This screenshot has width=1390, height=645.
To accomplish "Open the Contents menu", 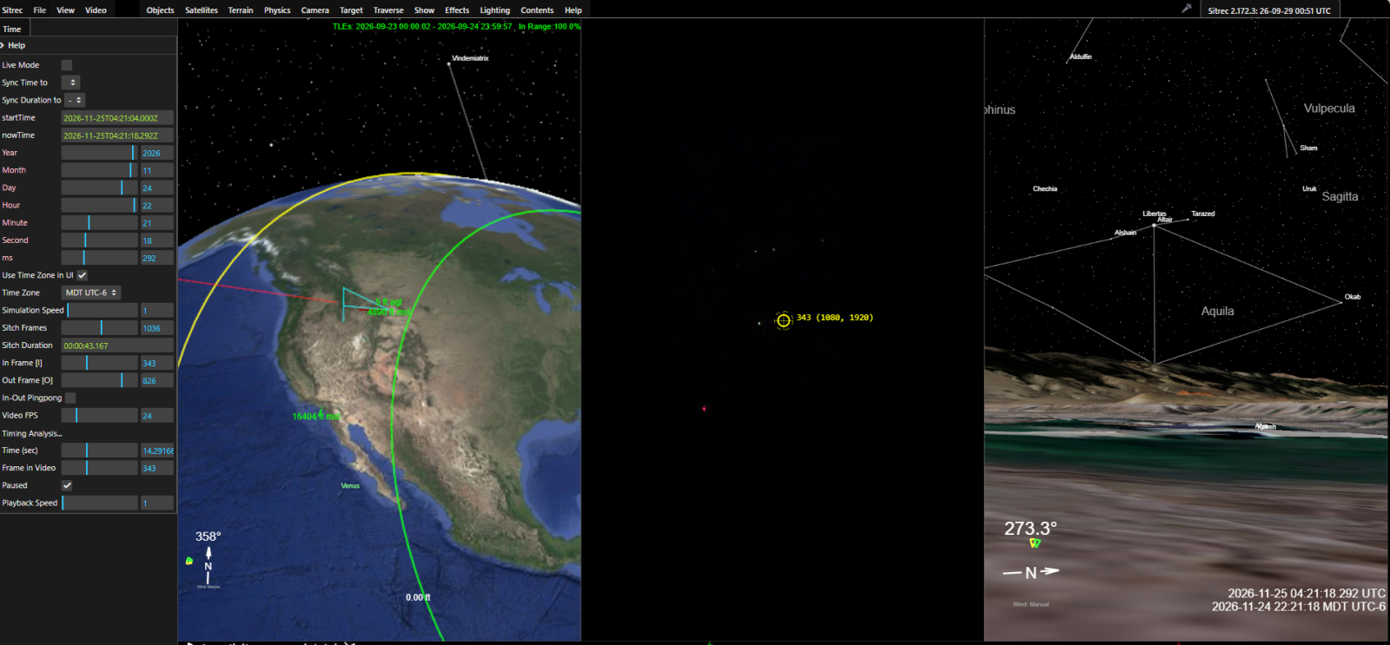I will pyautogui.click(x=537, y=10).
